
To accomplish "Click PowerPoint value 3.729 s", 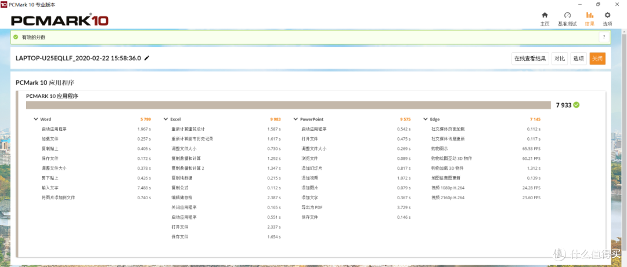I will coord(404,207).
